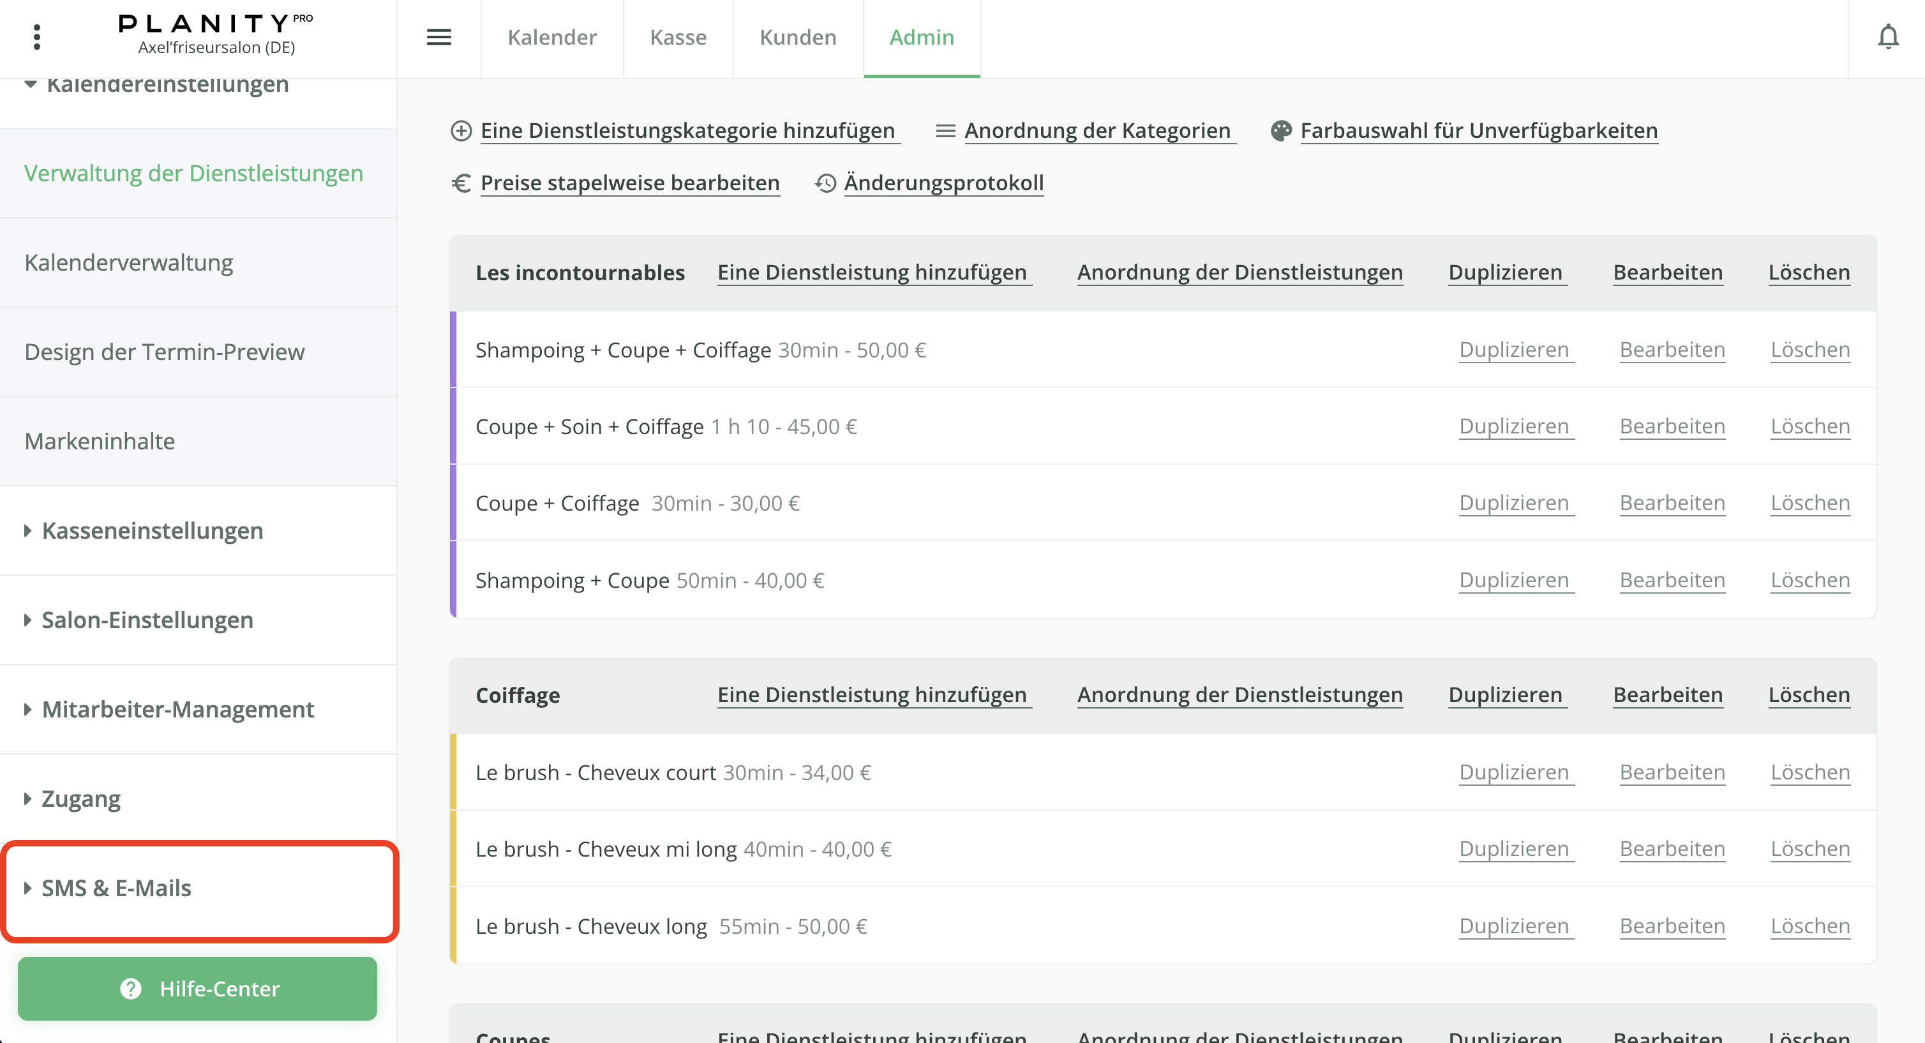Screen dimensions: 1925x1043
Task: Open Verwaltung der Dienstleistungen
Action: pos(193,172)
